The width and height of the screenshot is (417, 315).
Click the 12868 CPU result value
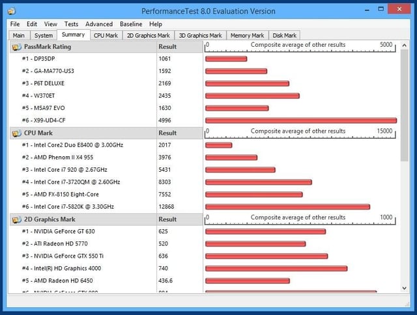(x=166, y=206)
